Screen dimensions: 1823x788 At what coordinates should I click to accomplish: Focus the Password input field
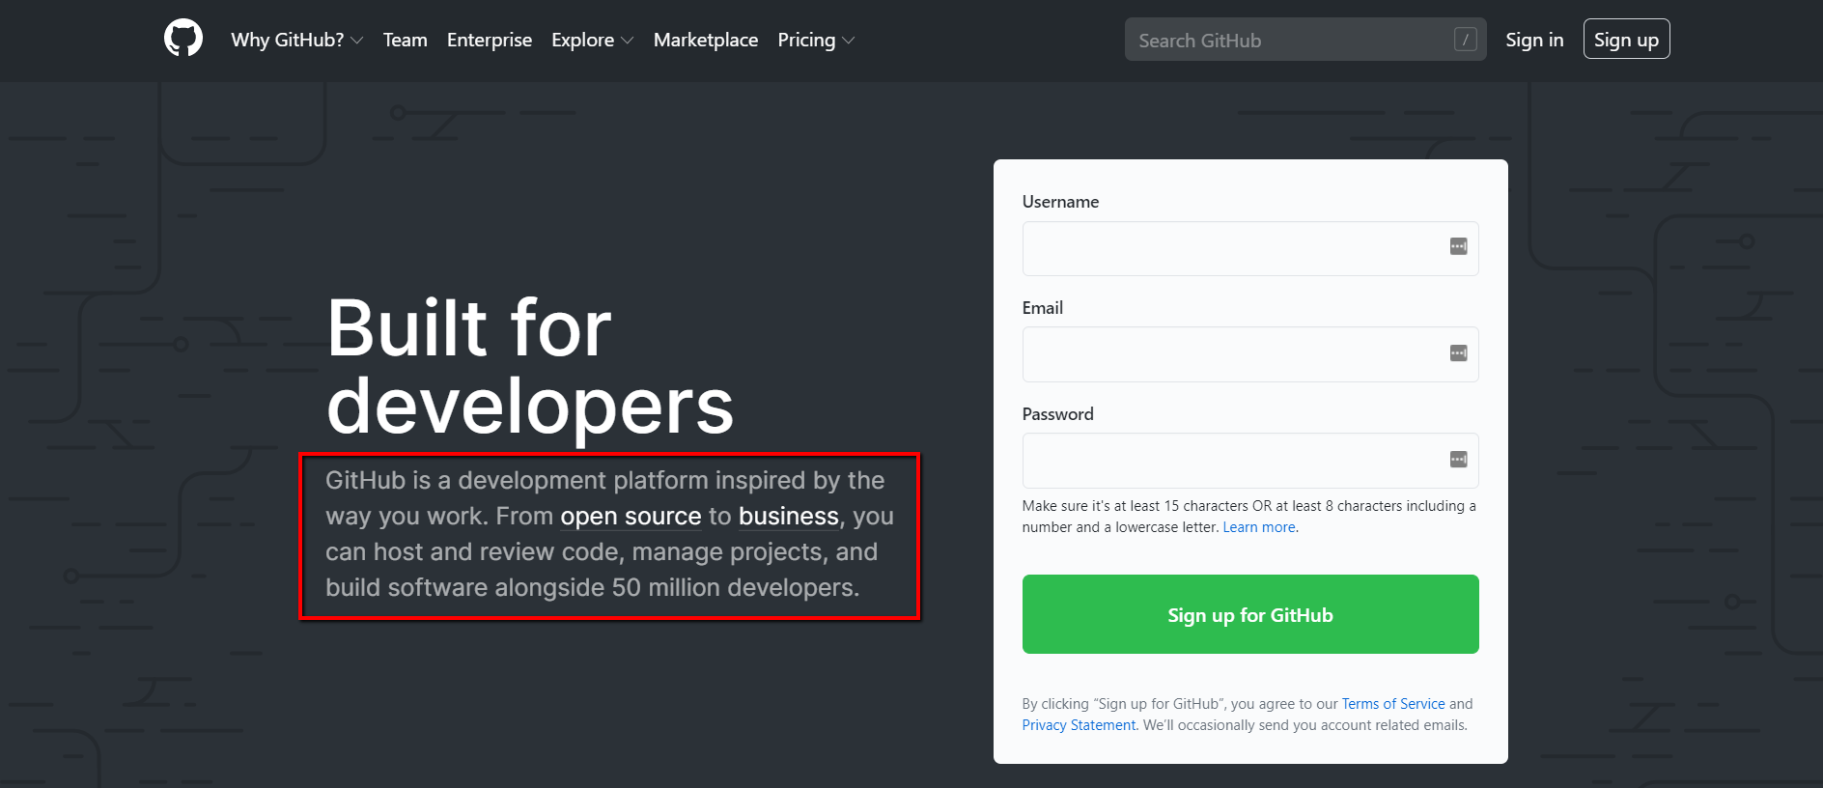[x=1249, y=461]
